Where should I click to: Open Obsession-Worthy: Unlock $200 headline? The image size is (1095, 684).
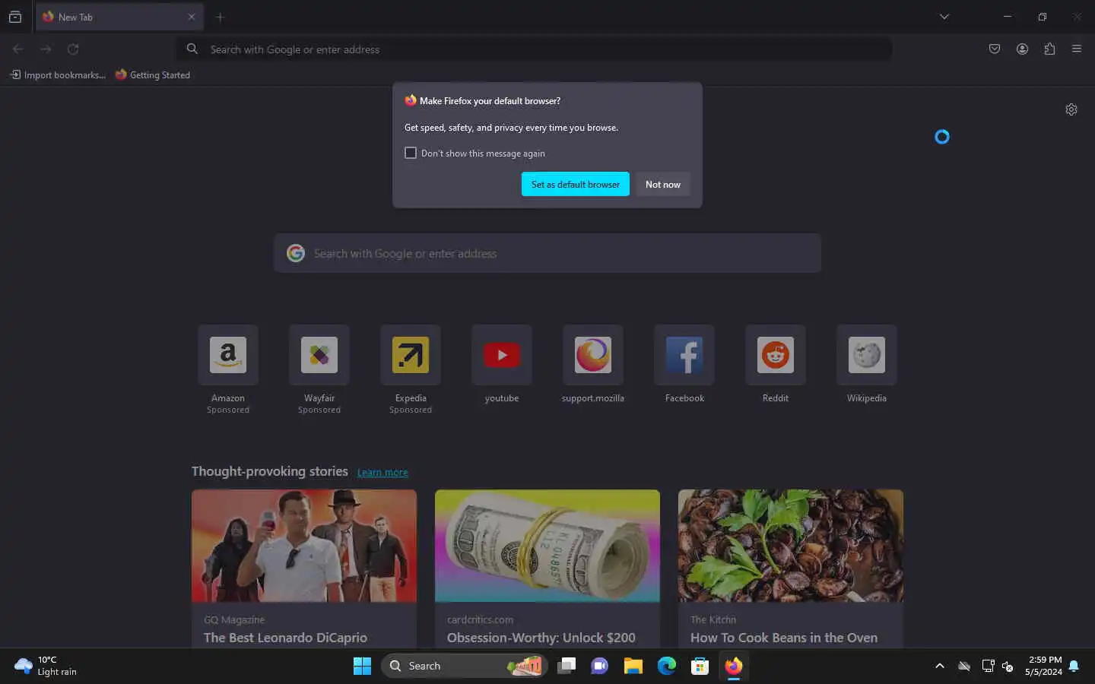pos(541,638)
